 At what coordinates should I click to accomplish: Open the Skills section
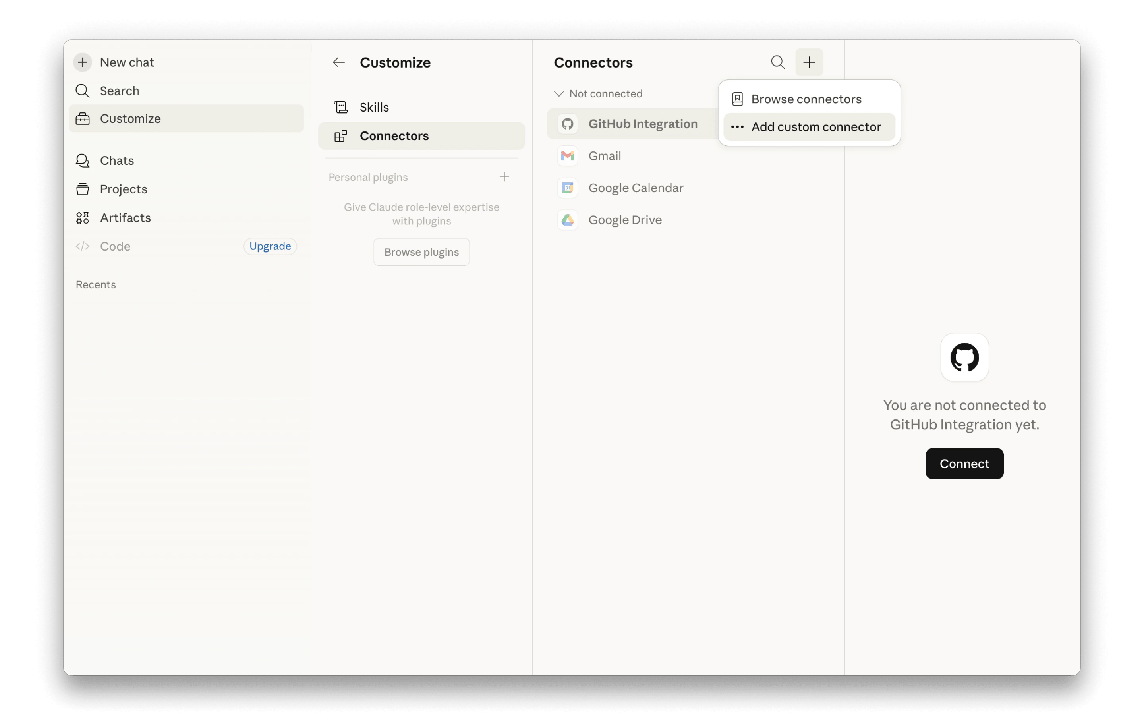tap(374, 107)
